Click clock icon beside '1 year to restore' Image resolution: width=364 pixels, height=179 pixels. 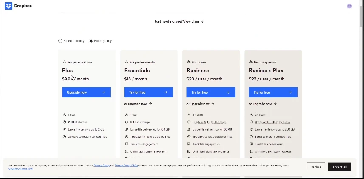251,136
